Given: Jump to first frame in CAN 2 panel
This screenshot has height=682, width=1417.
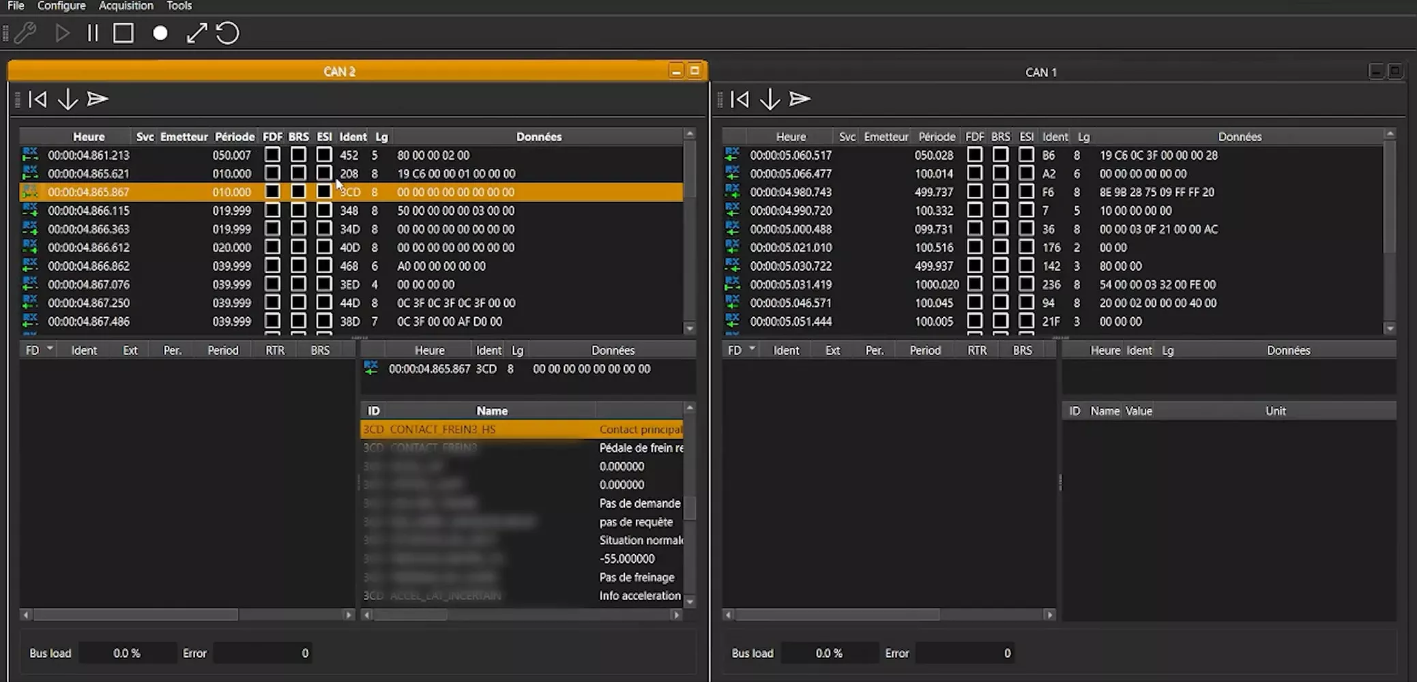Looking at the screenshot, I should (38, 100).
